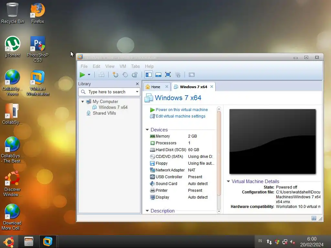Open the Edit menu
This screenshot has height=248, width=331.
(x=96, y=66)
